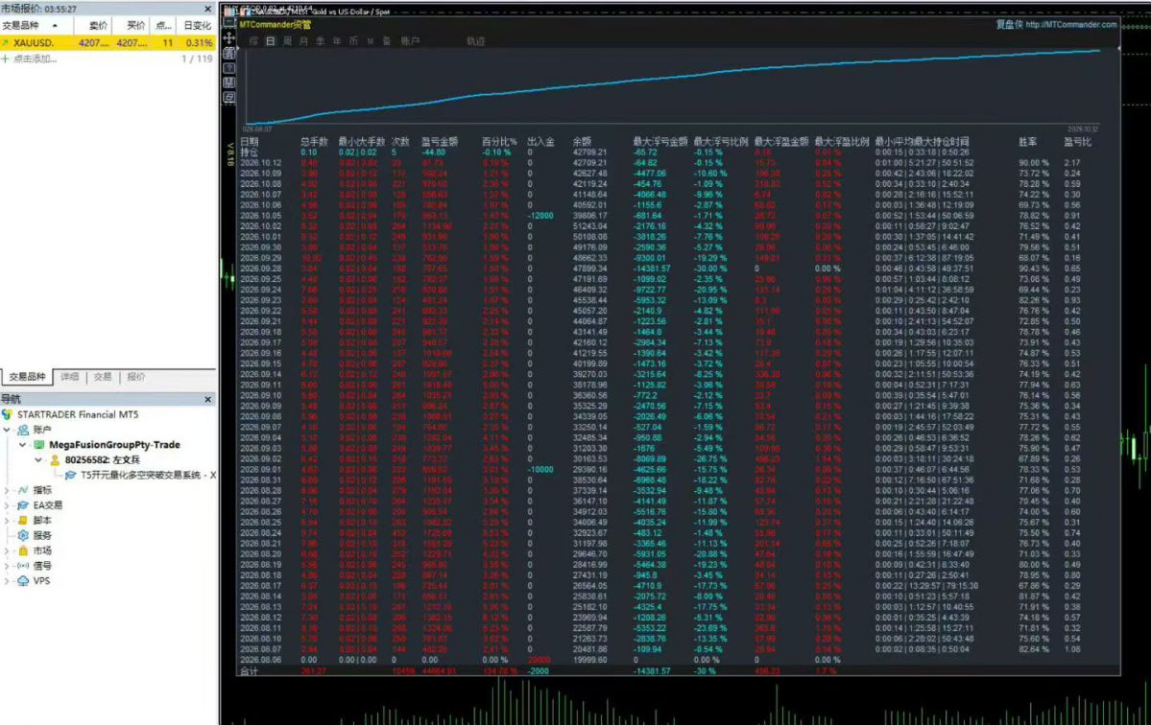Switch to the 详细 tab
This screenshot has width=1151, height=725.
click(x=70, y=377)
